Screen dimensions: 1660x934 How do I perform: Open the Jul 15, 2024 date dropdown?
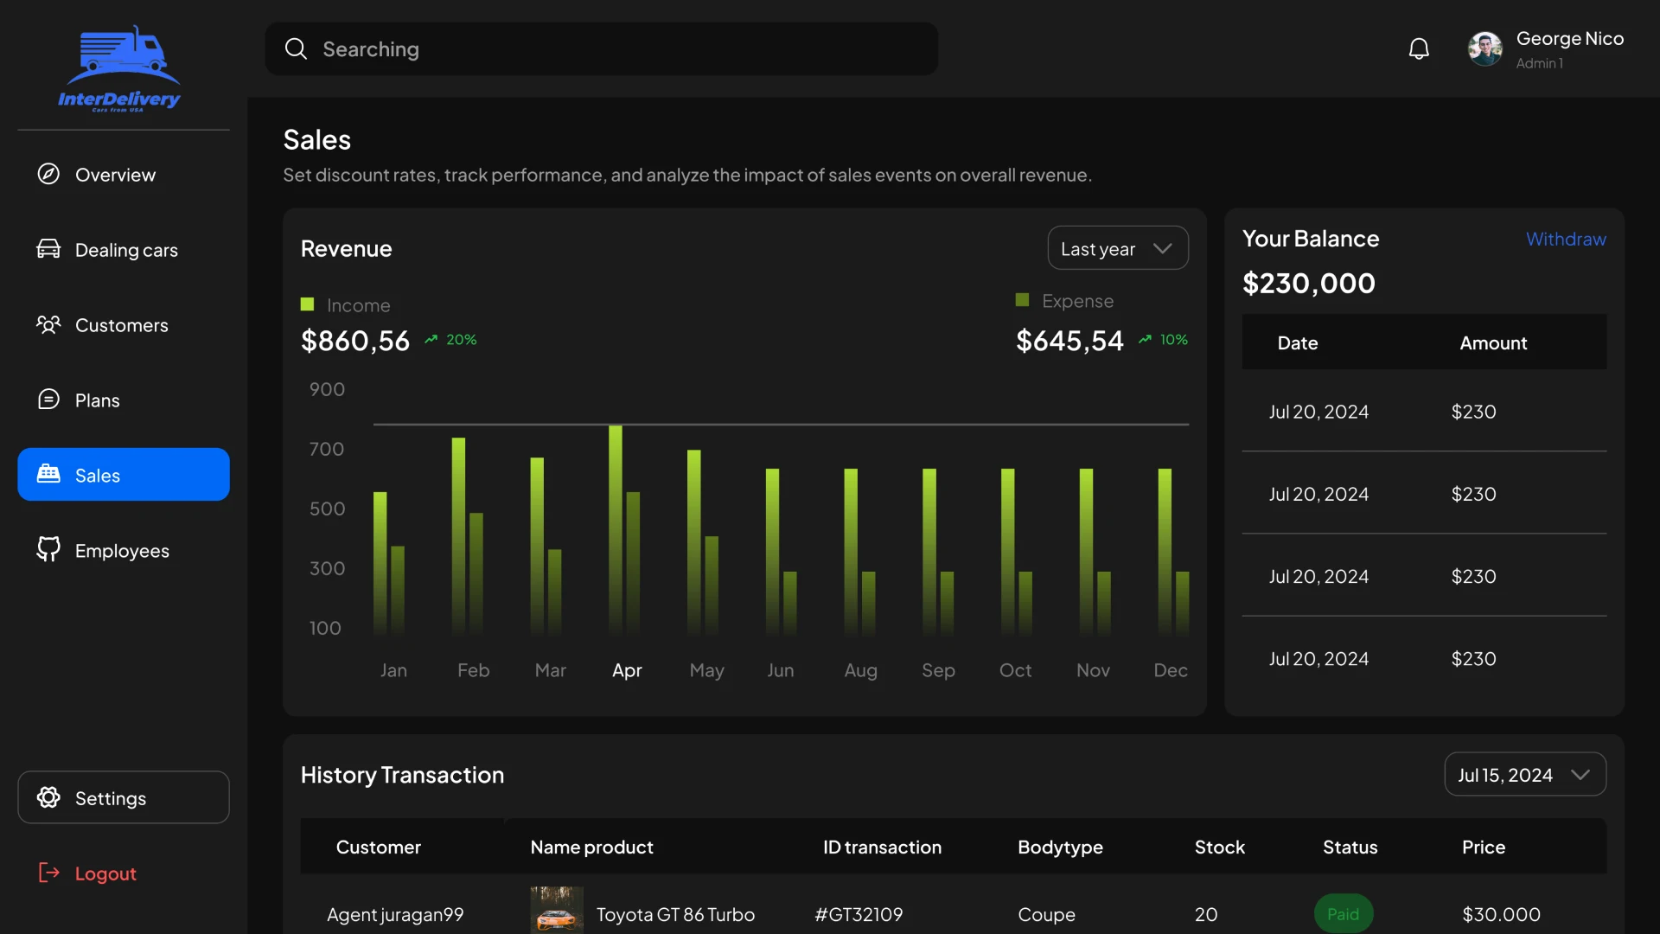point(1524,775)
